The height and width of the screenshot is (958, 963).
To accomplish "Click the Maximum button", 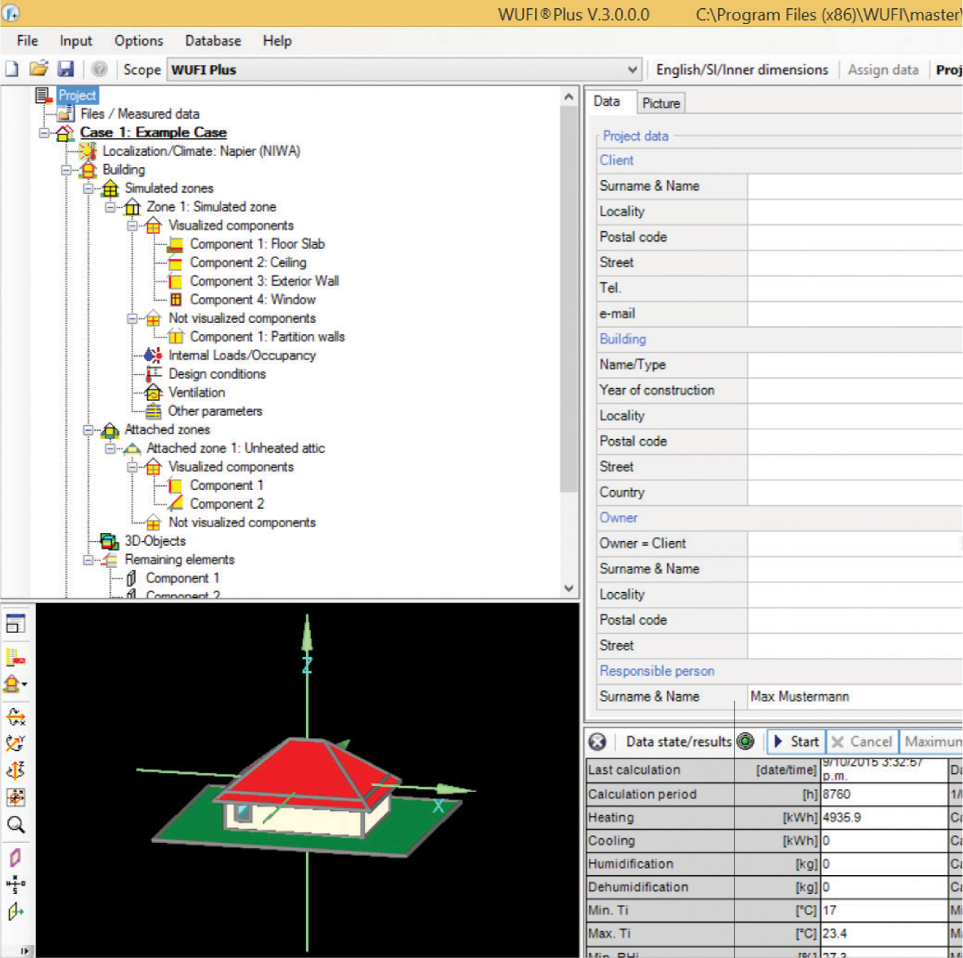I will point(931,742).
